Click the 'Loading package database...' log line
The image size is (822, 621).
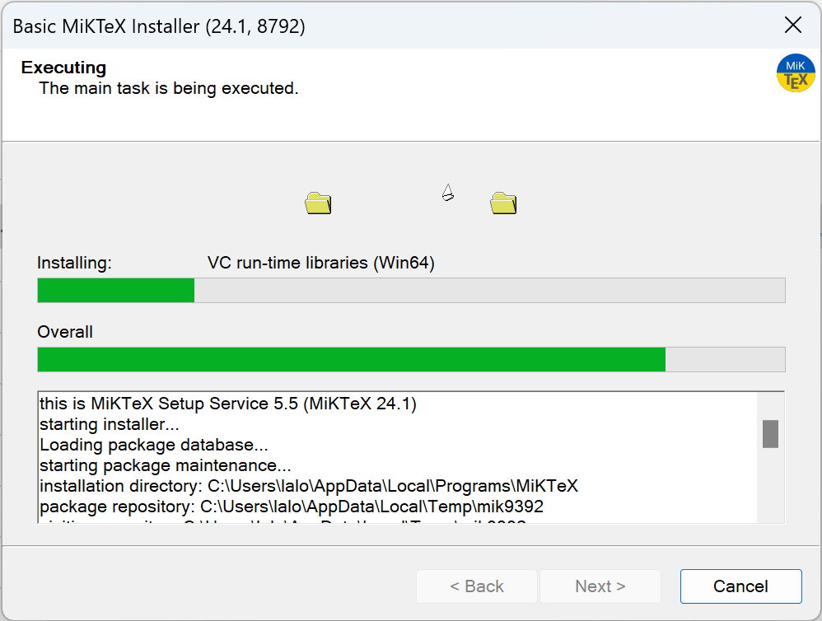(154, 445)
